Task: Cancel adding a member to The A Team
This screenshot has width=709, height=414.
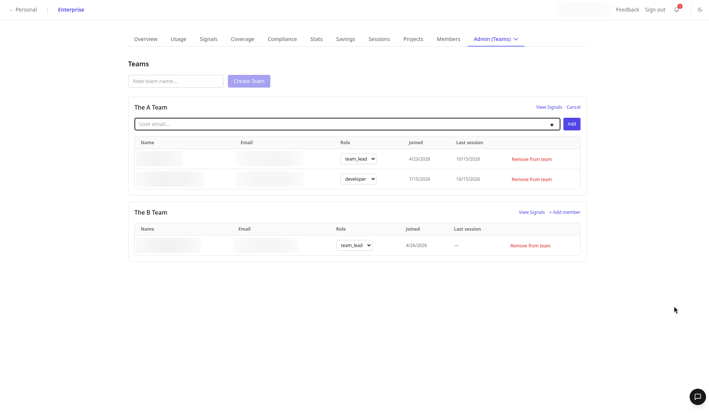Action: tap(573, 107)
